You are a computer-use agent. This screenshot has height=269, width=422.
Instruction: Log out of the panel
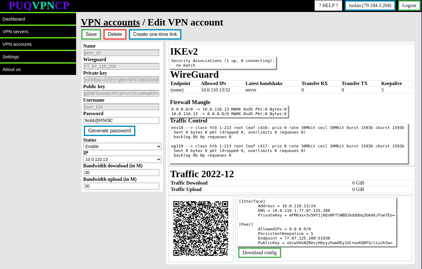[409, 6]
